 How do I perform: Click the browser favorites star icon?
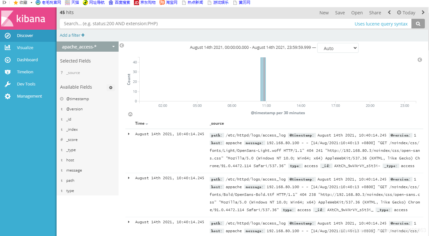(x=16, y=3)
